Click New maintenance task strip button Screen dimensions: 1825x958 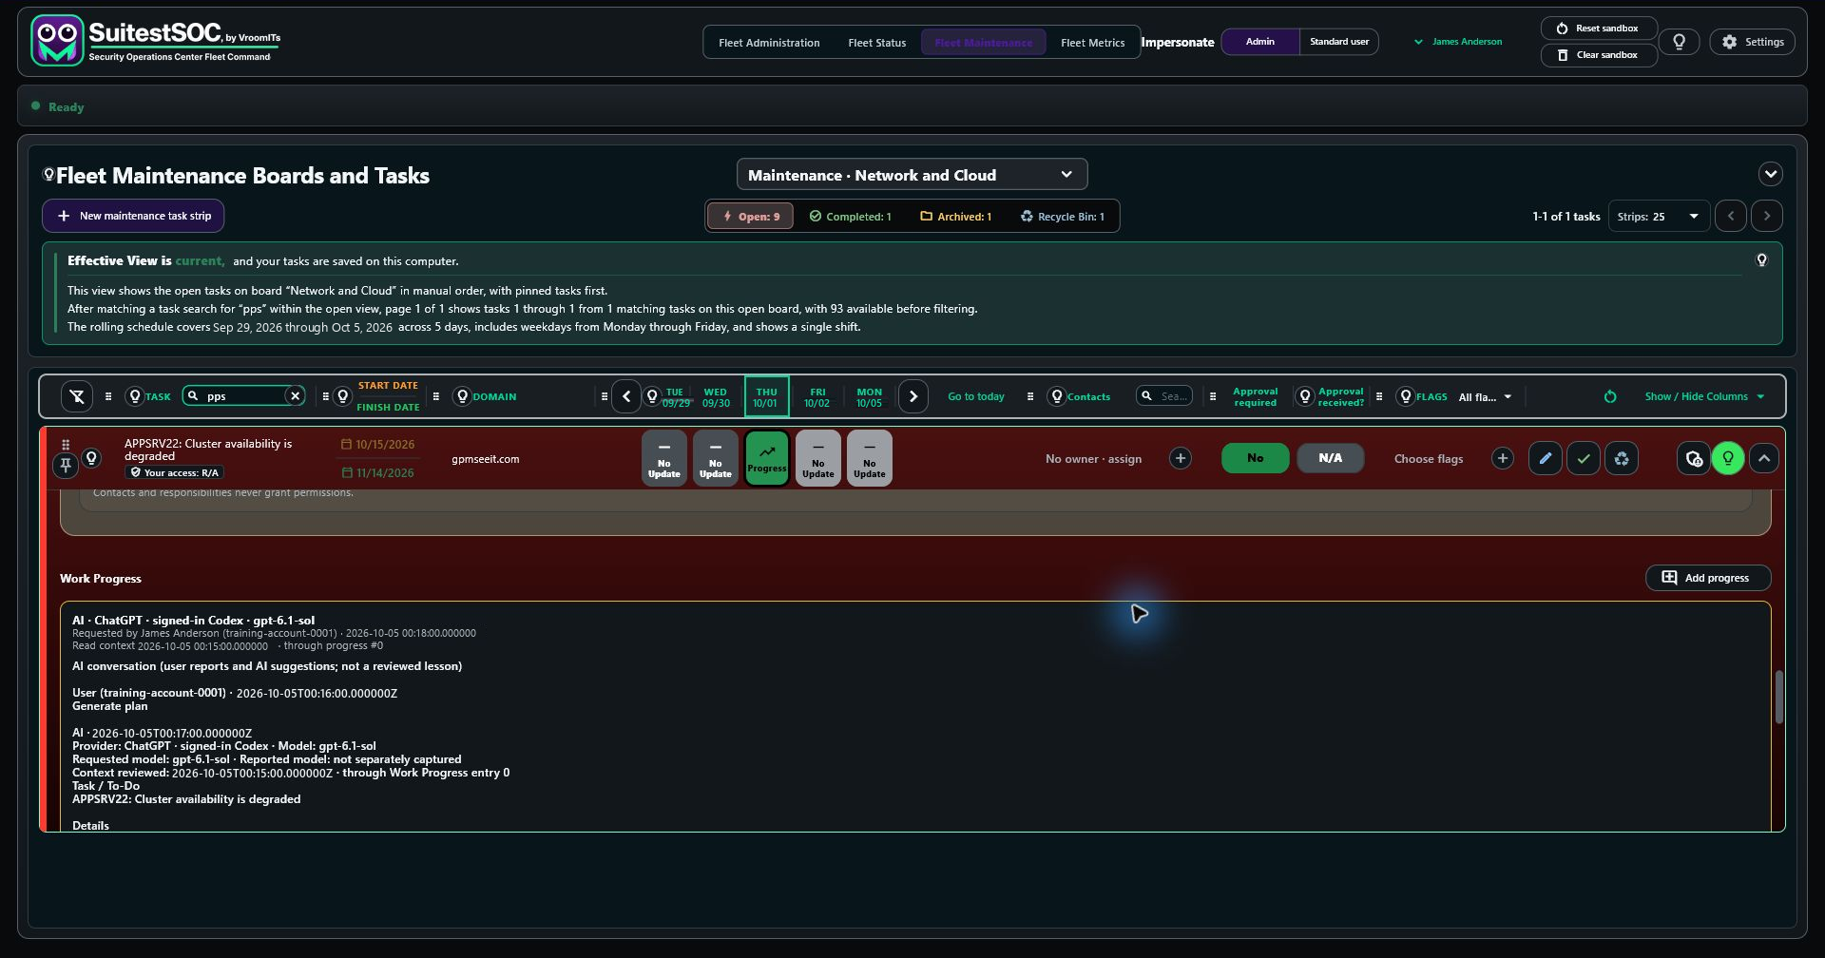click(x=133, y=216)
